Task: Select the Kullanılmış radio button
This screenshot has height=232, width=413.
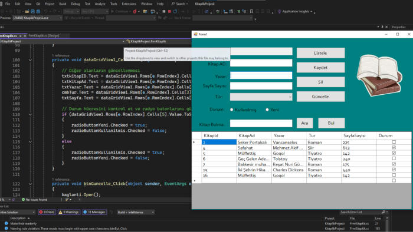Action: (x=231, y=110)
